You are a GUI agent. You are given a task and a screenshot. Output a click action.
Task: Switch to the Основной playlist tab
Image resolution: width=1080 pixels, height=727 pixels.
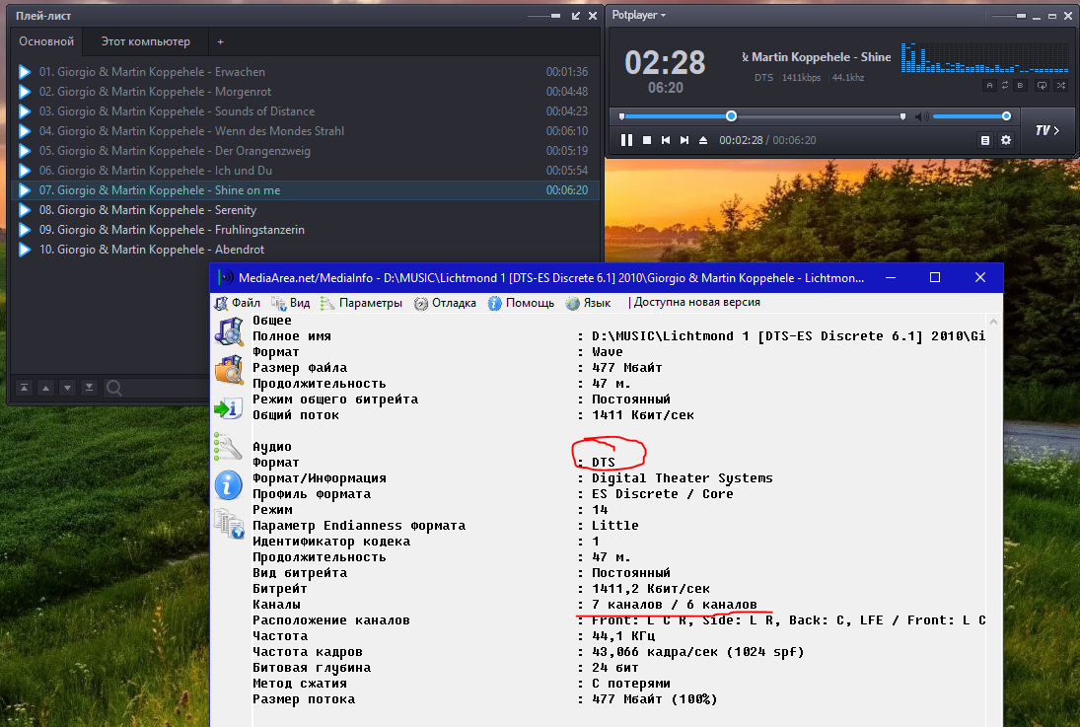46,41
